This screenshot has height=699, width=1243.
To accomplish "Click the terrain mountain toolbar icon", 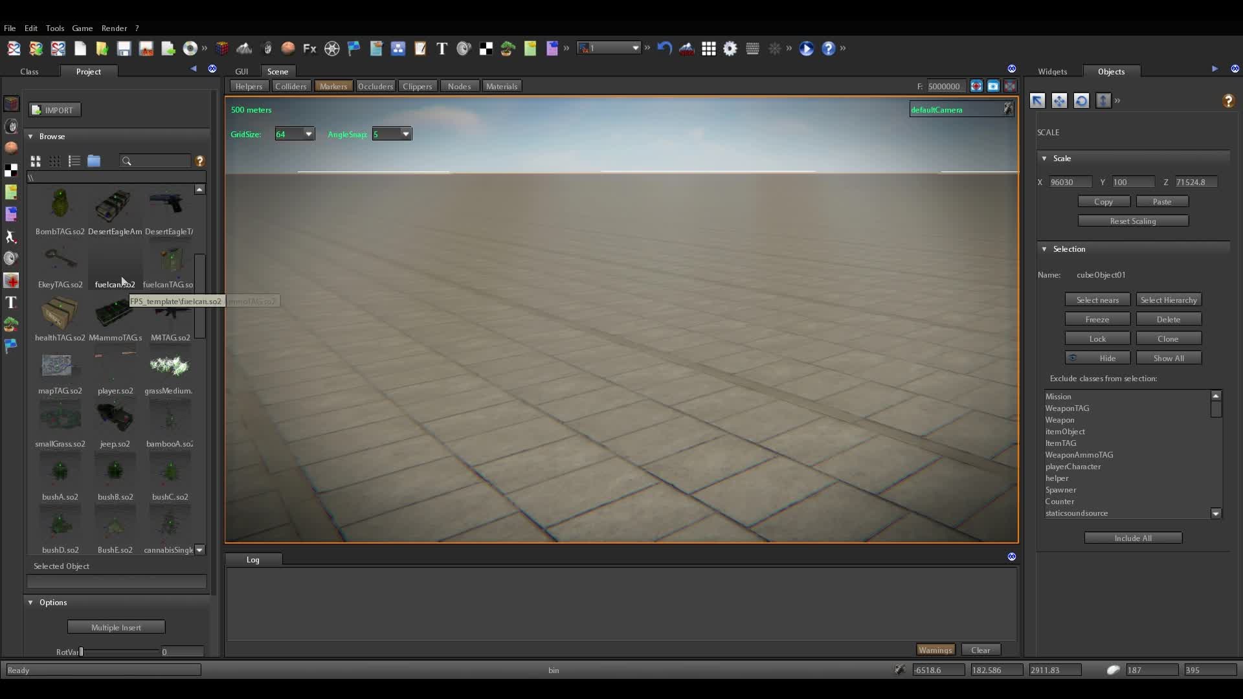I will pos(244,49).
